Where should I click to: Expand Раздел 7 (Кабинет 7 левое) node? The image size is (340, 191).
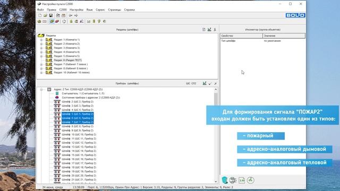click(41, 65)
